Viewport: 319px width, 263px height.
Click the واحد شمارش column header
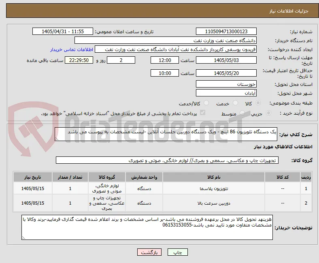144,177
